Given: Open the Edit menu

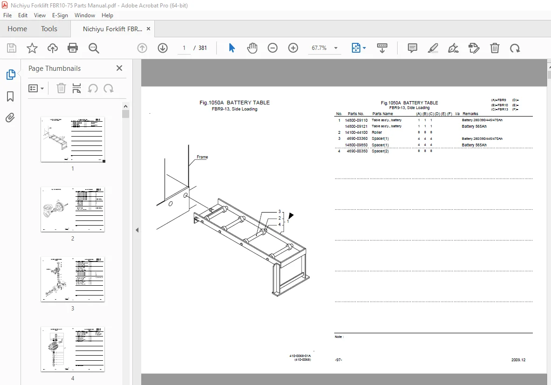Looking at the screenshot, I should pos(23,15).
